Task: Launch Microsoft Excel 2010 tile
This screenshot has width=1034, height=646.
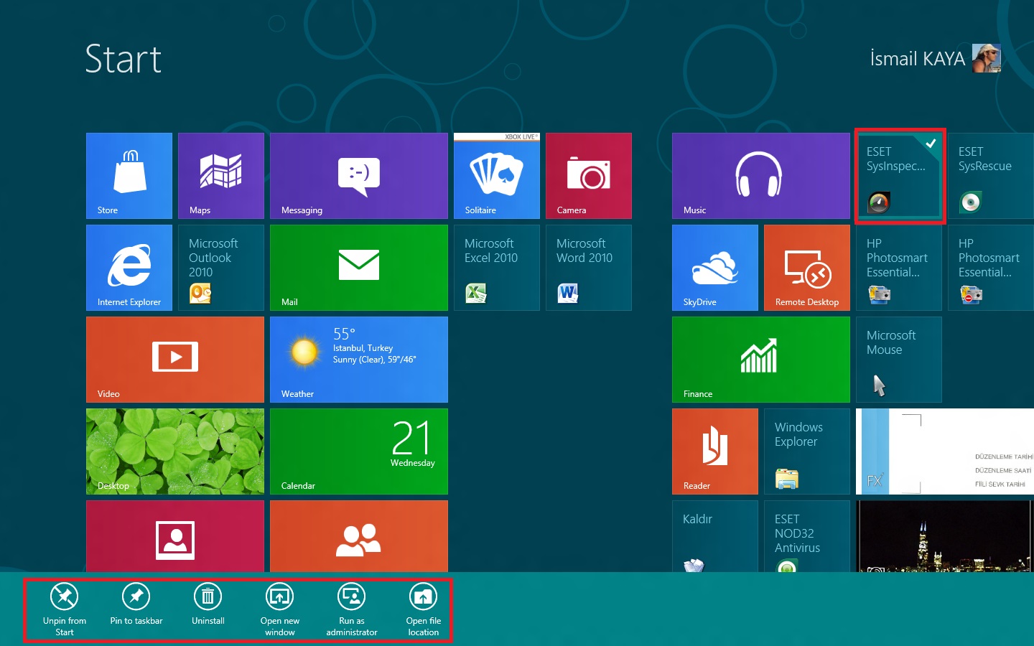Action: coord(497,268)
